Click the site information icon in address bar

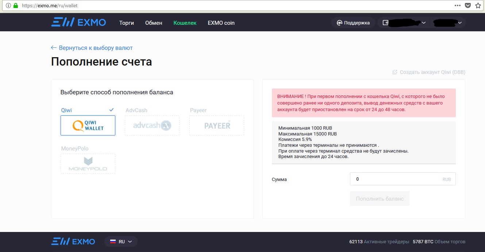click(8, 6)
